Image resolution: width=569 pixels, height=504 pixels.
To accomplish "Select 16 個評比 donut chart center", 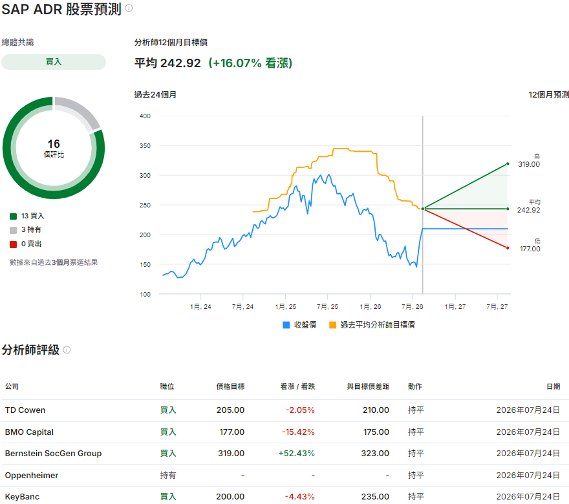I will pyautogui.click(x=54, y=148).
